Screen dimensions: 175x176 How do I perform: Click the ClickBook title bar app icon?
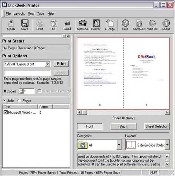point(4,5)
